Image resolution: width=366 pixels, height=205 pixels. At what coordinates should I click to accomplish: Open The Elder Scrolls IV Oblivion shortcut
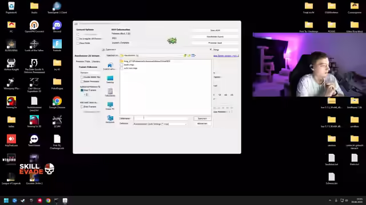tap(34, 66)
